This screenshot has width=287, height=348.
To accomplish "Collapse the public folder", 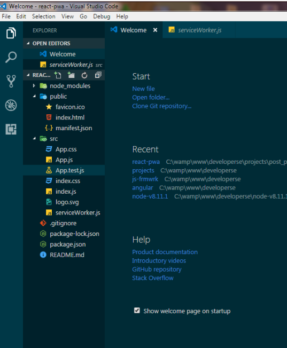I will (x=34, y=96).
